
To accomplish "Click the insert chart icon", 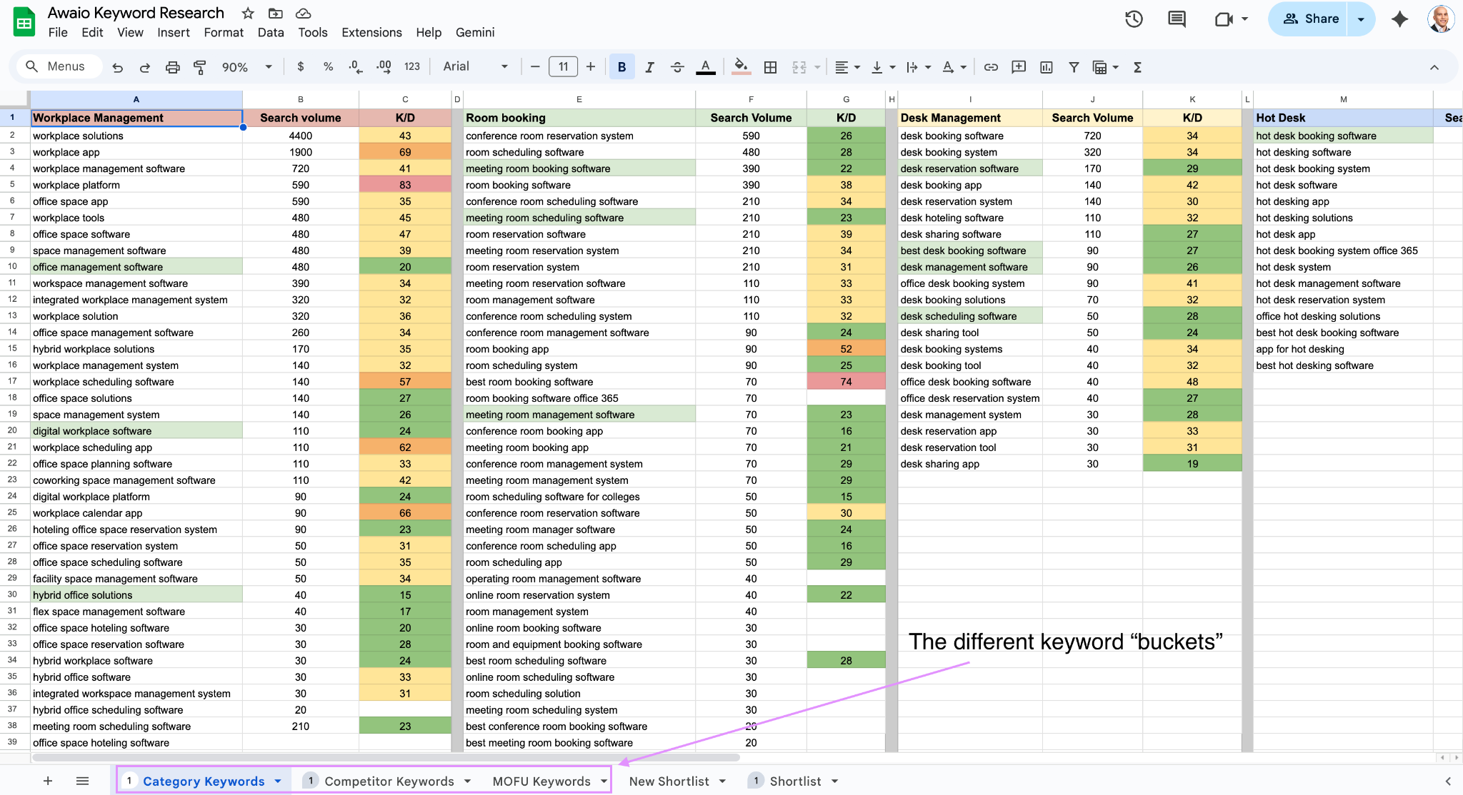I will (x=1047, y=67).
